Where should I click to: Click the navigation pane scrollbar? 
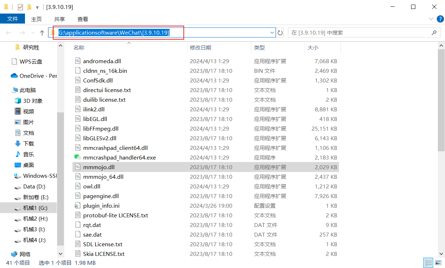coord(60,178)
